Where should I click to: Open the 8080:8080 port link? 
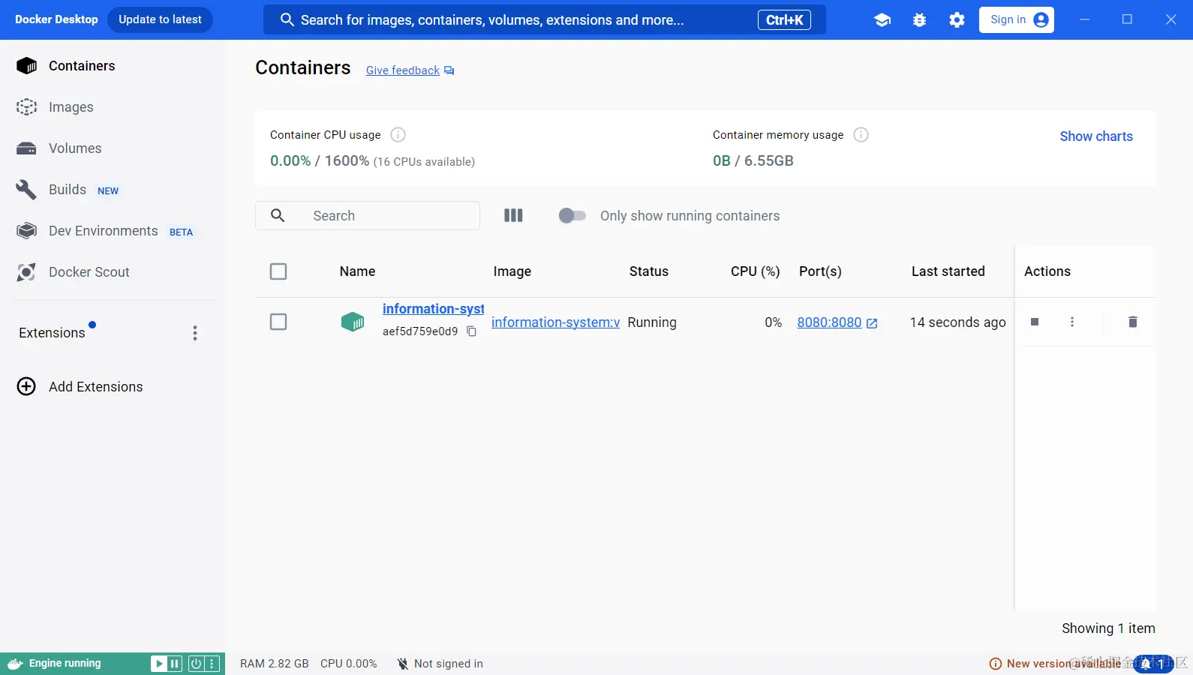click(x=829, y=322)
